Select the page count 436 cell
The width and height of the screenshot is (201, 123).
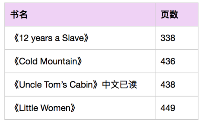[177, 61]
